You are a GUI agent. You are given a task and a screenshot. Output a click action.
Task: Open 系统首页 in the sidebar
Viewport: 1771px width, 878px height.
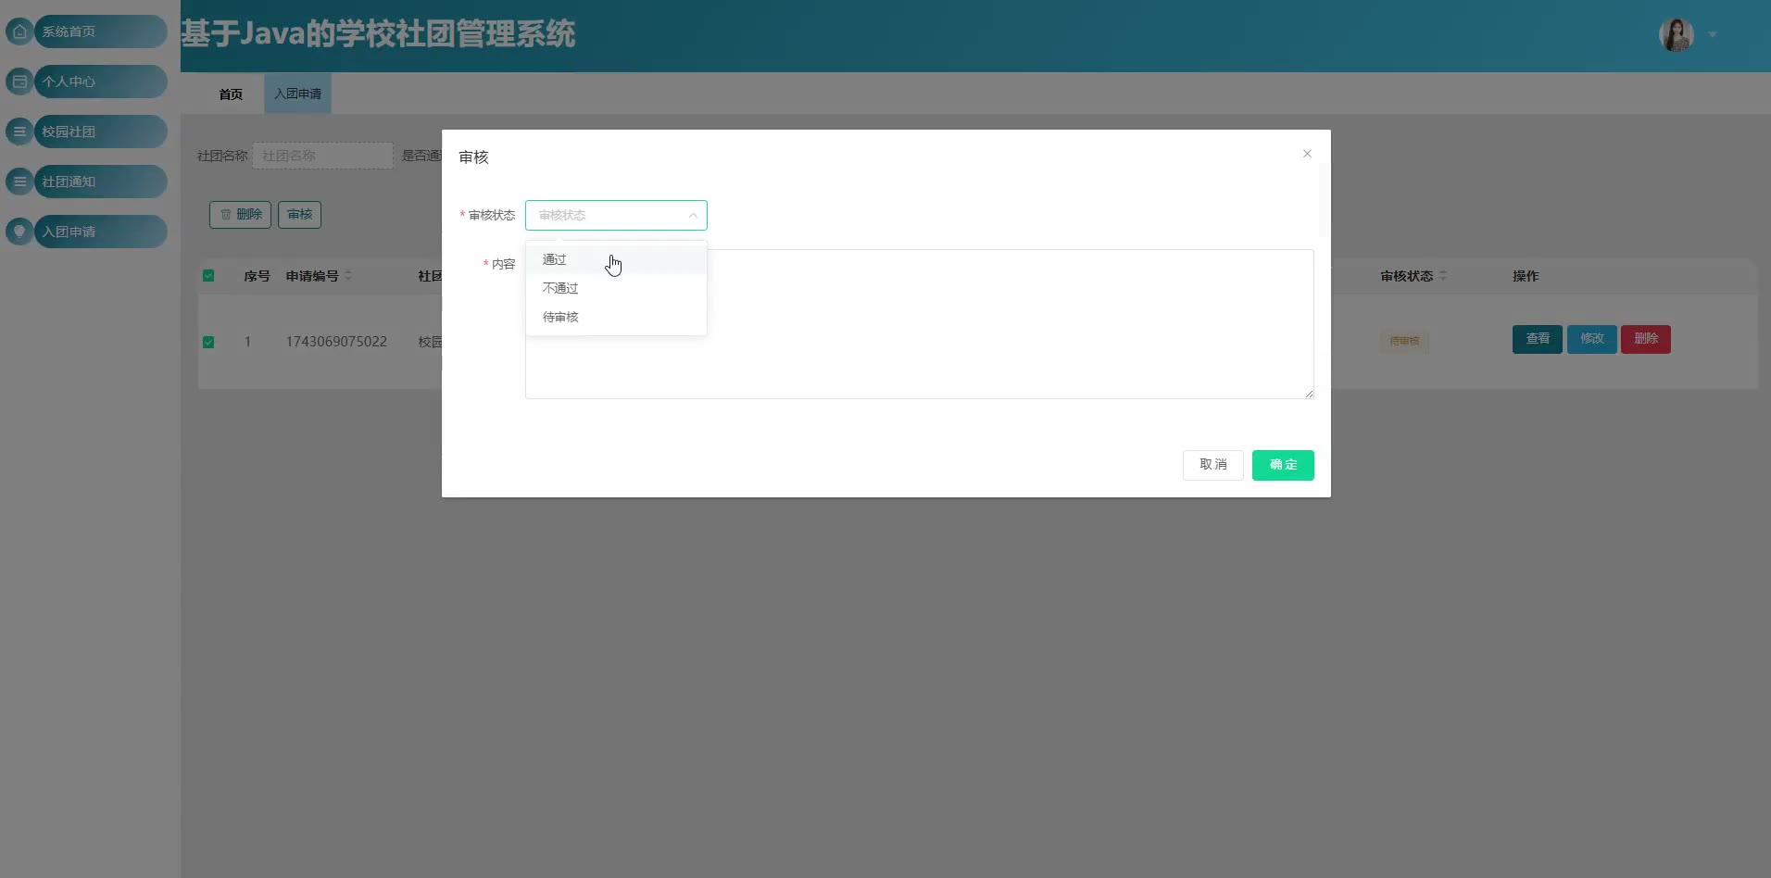pos(101,31)
